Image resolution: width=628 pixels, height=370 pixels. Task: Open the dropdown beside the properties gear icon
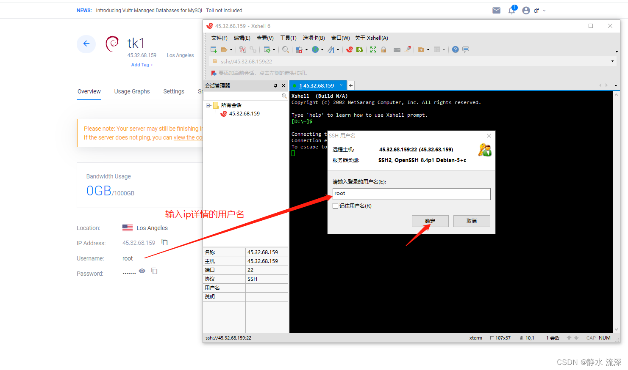coord(274,50)
